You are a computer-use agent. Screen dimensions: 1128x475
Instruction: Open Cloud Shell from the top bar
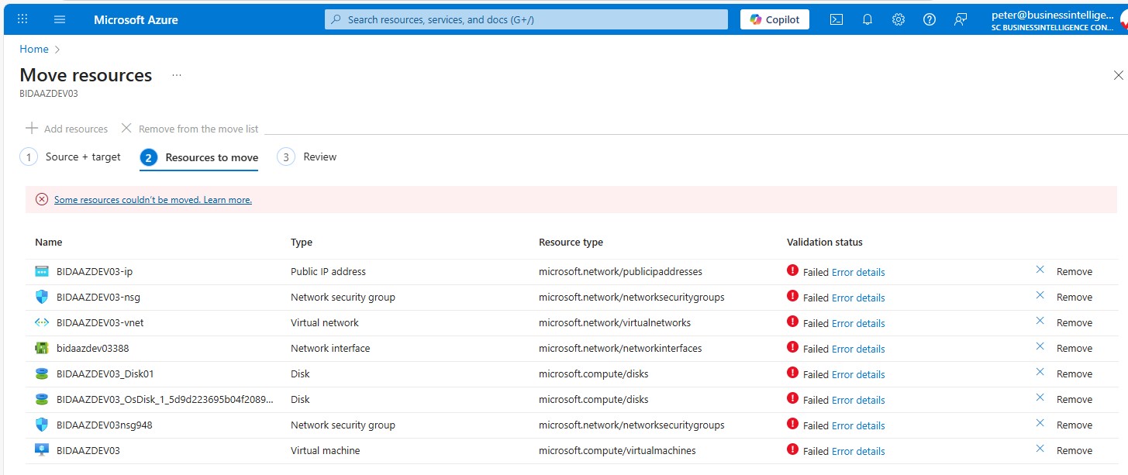point(837,19)
